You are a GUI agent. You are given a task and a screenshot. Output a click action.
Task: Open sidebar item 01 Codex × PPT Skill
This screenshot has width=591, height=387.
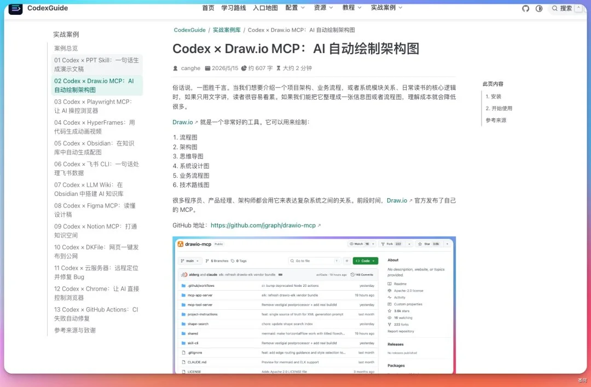(x=97, y=65)
